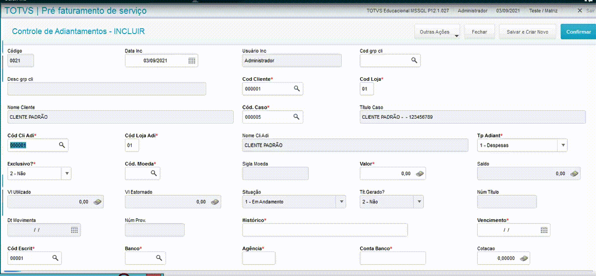Open calendar icon for Dt Movimenta
This screenshot has height=276, width=596.
tap(74, 230)
